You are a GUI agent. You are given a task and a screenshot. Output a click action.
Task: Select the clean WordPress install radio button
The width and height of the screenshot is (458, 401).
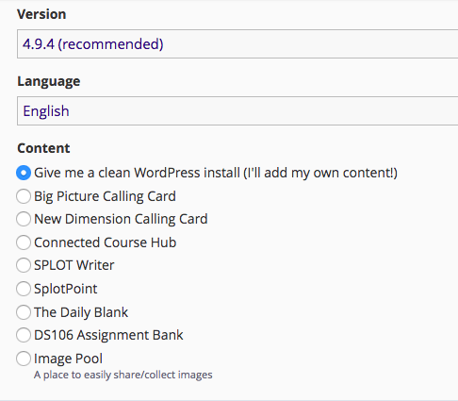[24, 173]
